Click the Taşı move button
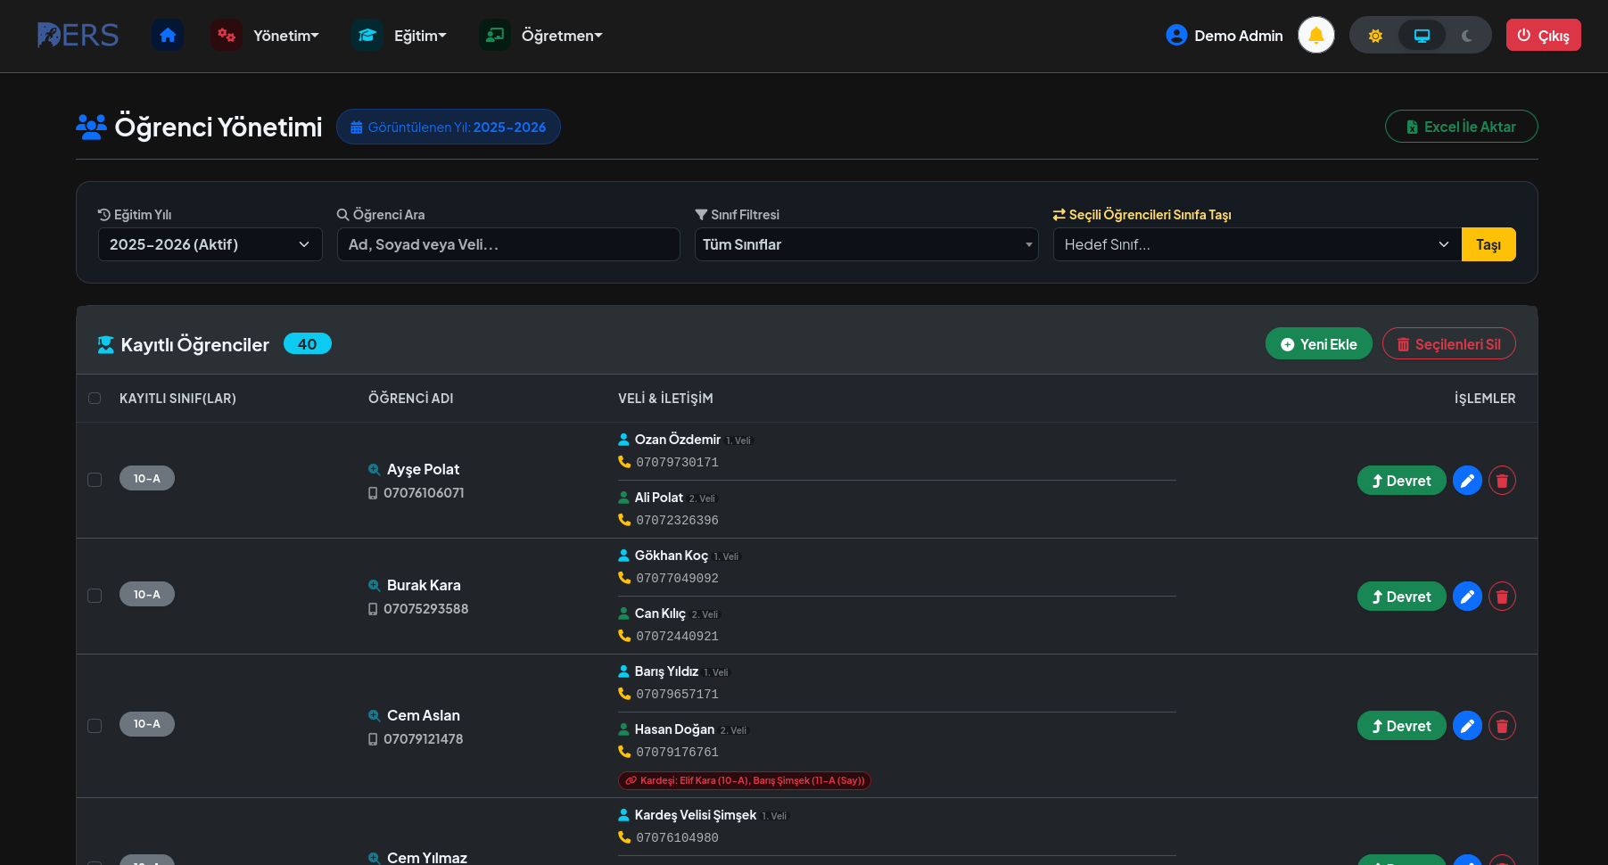 1488,244
